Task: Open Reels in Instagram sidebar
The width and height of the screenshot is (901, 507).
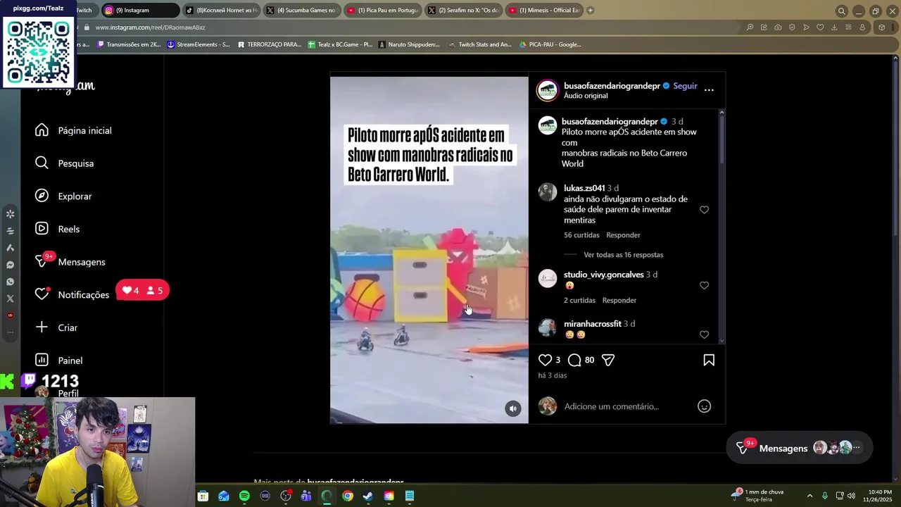Action: pyautogui.click(x=58, y=229)
